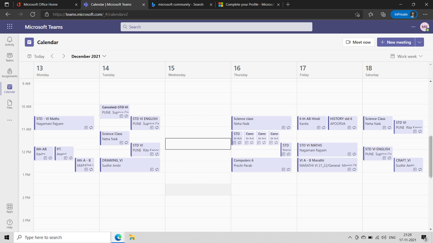This screenshot has width=433, height=243.
Task: Open the Activity feed in sidebar
Action: 10,42
